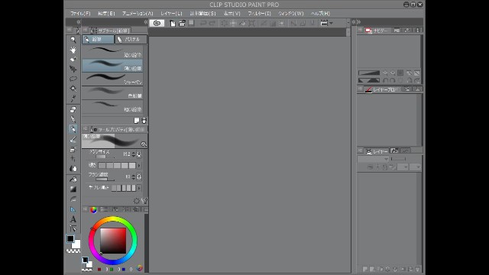
Task: Toggle brush density dynamics button
Action: tap(139, 176)
